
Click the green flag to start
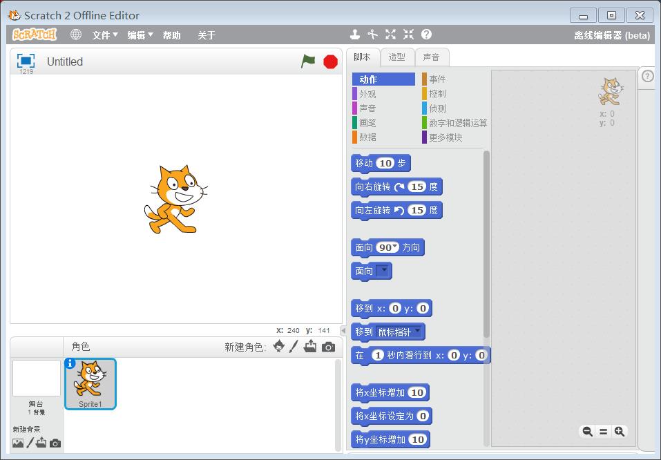(308, 61)
